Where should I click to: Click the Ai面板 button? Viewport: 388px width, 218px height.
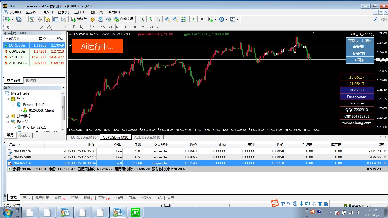[x=360, y=60]
